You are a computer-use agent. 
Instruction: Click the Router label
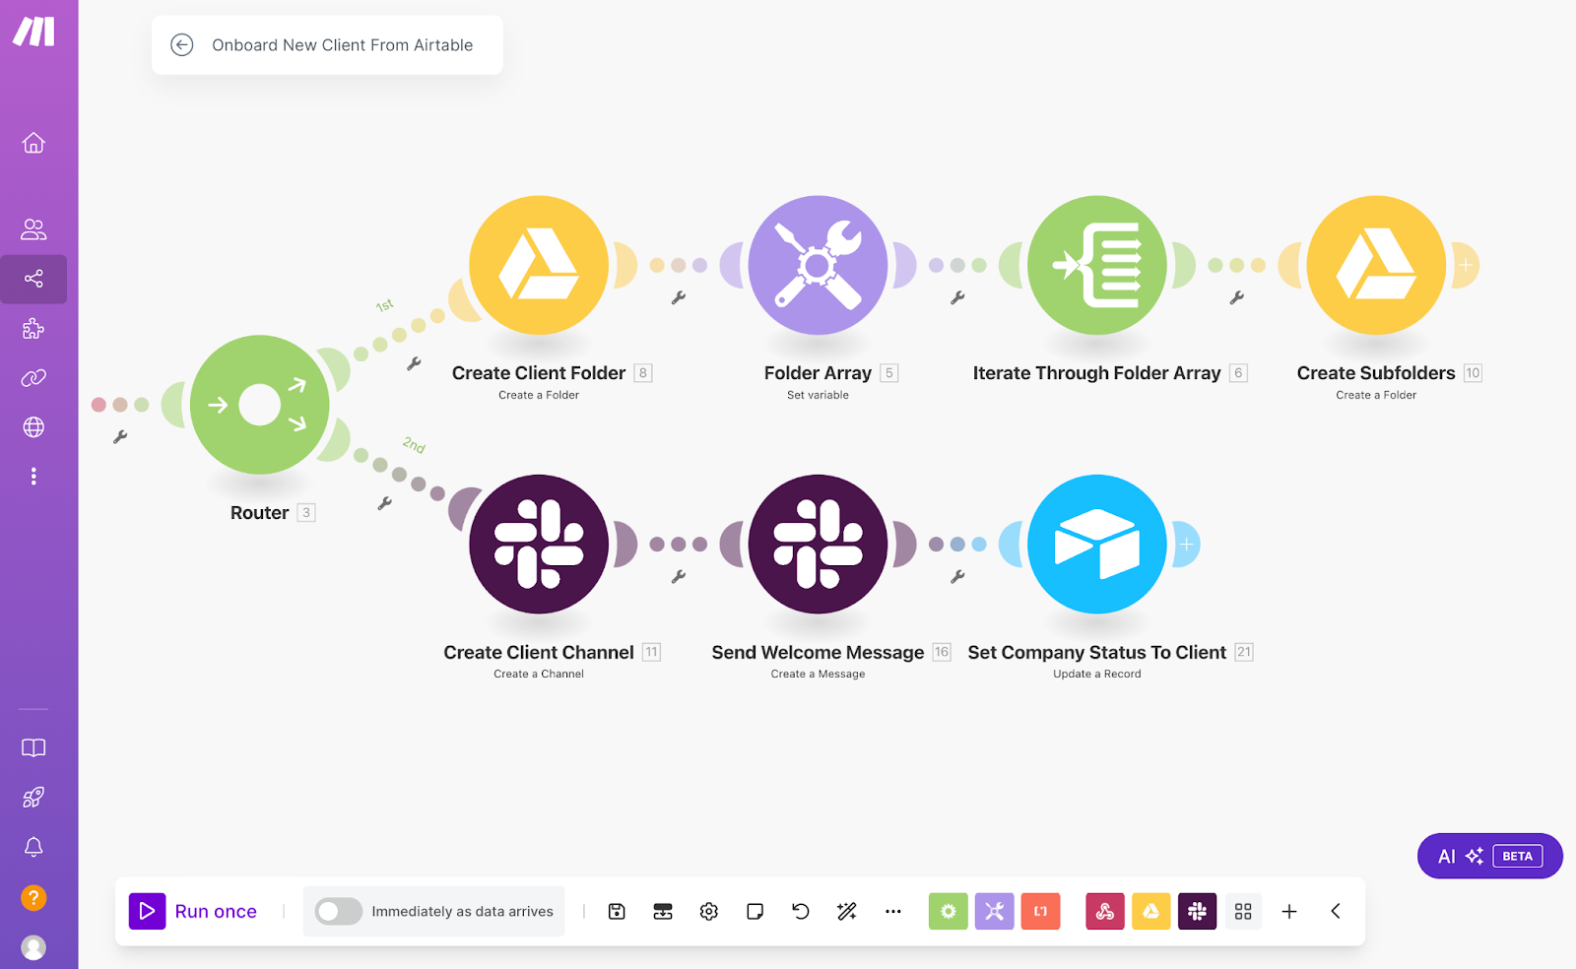click(x=260, y=513)
